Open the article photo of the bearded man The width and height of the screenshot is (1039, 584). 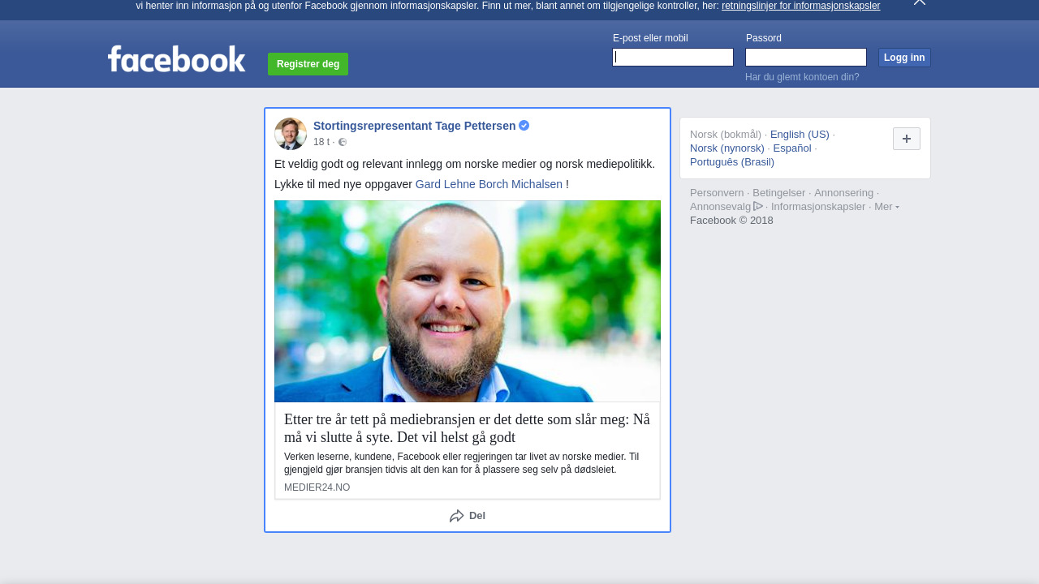click(468, 302)
